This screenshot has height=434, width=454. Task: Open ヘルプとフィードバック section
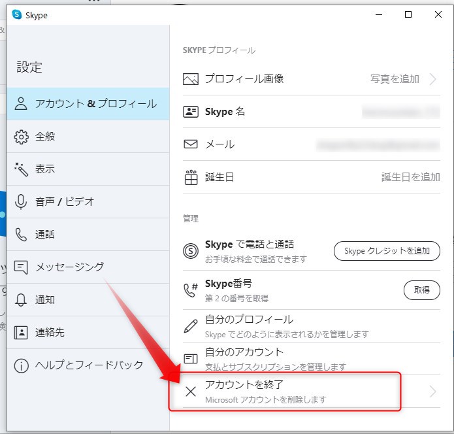coord(88,365)
